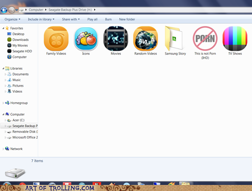Expand the Homegroup node
Viewport: 252px width, 191px height.
pos(3,103)
